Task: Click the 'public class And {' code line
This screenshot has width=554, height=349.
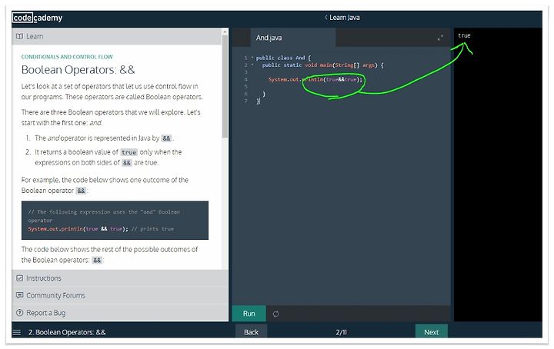Action: pos(283,58)
